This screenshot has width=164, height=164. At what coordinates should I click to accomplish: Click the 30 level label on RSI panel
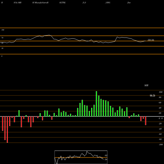(2, 48)
